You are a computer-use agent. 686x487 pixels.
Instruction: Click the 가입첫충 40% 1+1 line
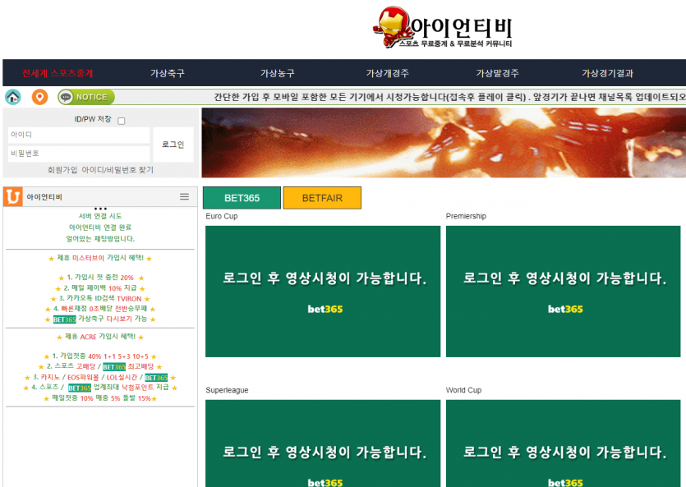pos(100,356)
